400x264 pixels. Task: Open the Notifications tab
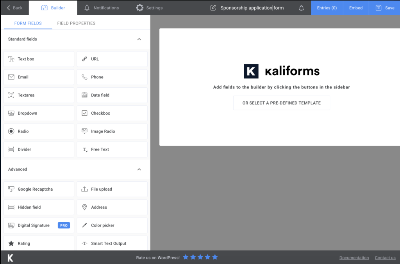click(x=102, y=8)
